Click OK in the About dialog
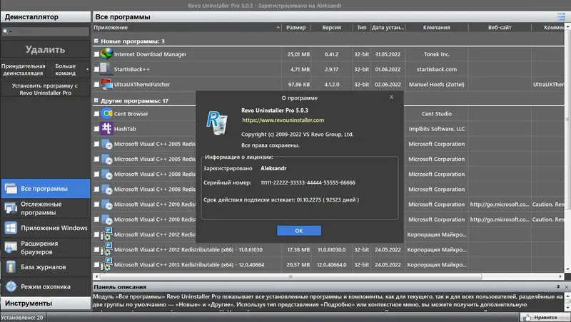 299,230
